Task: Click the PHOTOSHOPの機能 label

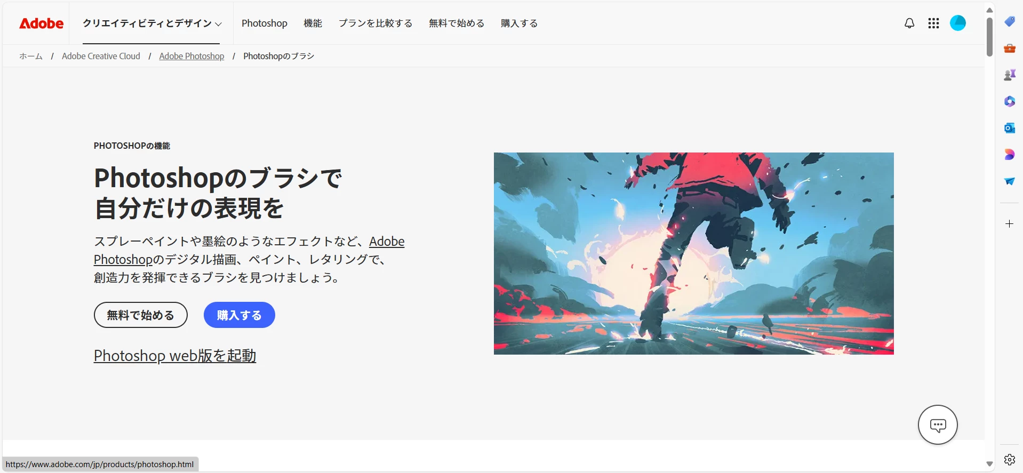Action: (x=132, y=146)
